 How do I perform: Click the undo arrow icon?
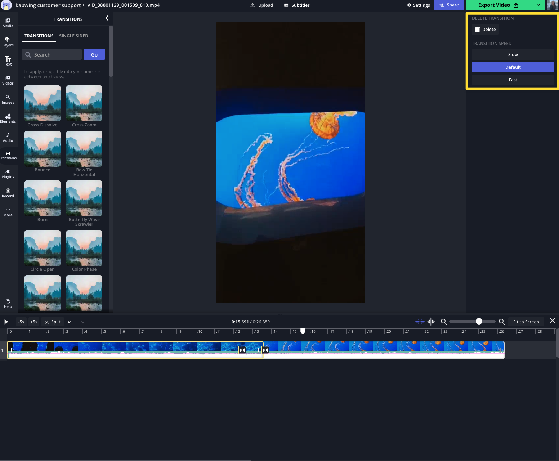pyautogui.click(x=70, y=322)
